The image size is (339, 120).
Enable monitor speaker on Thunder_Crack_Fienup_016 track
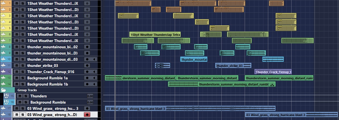[95, 72]
